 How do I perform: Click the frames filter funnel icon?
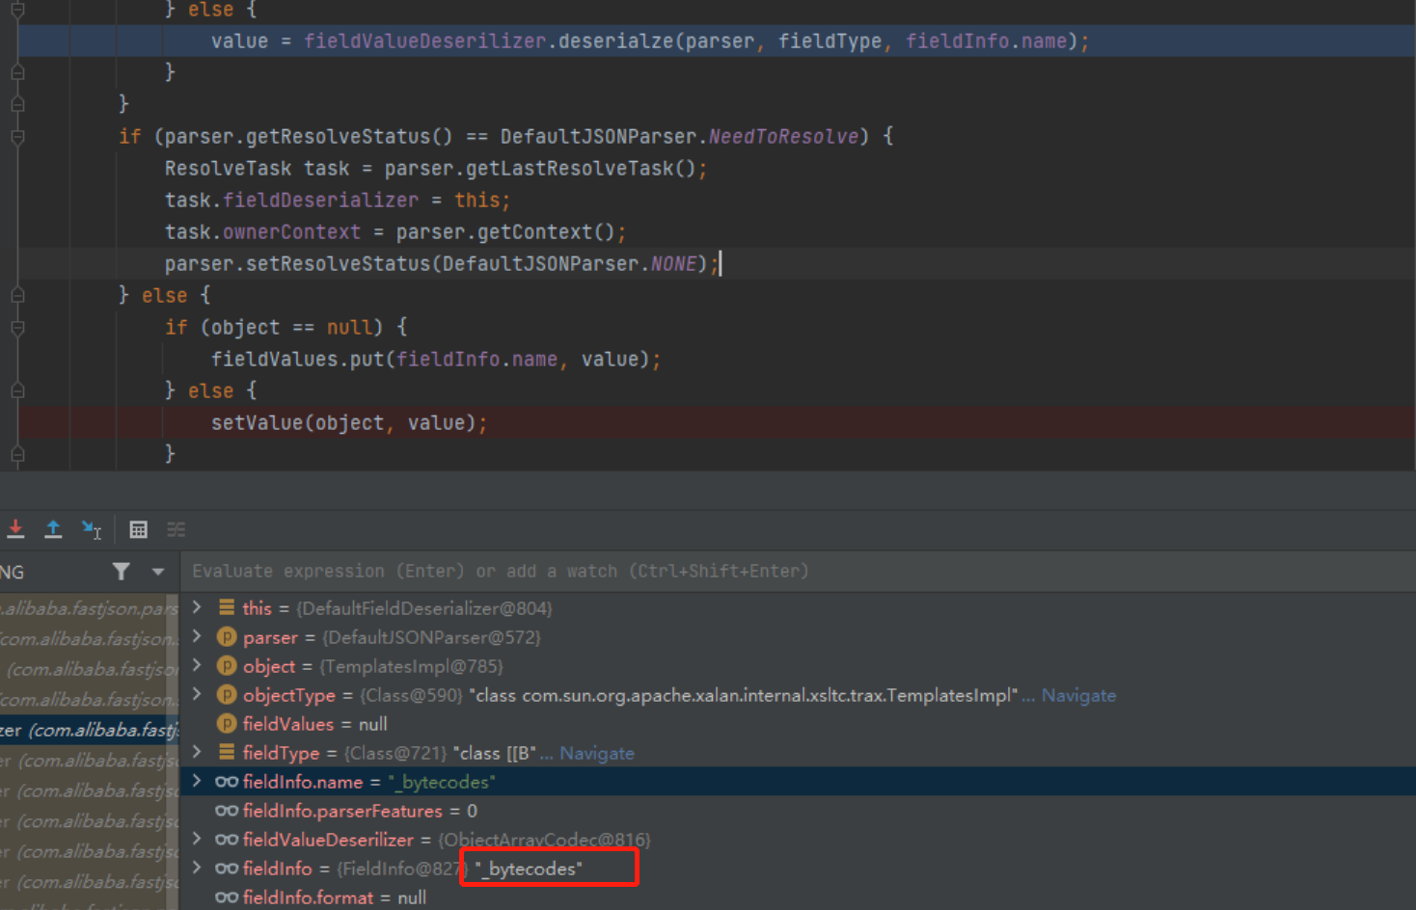tap(121, 572)
